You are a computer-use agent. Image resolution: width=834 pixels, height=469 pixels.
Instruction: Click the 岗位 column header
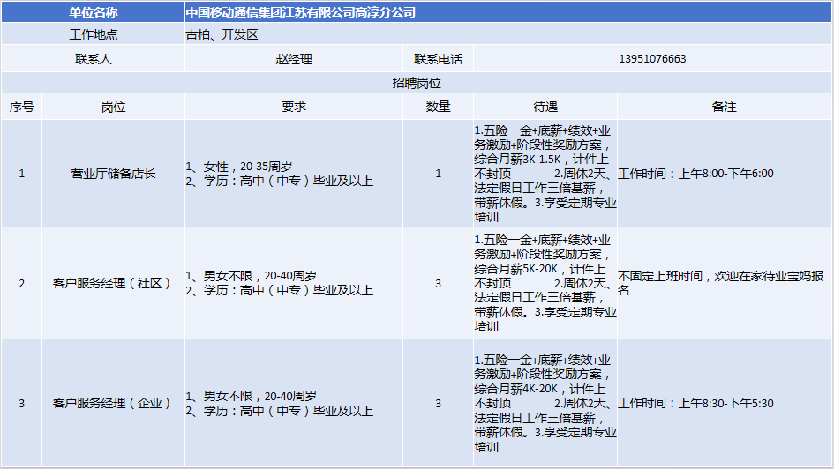113,107
